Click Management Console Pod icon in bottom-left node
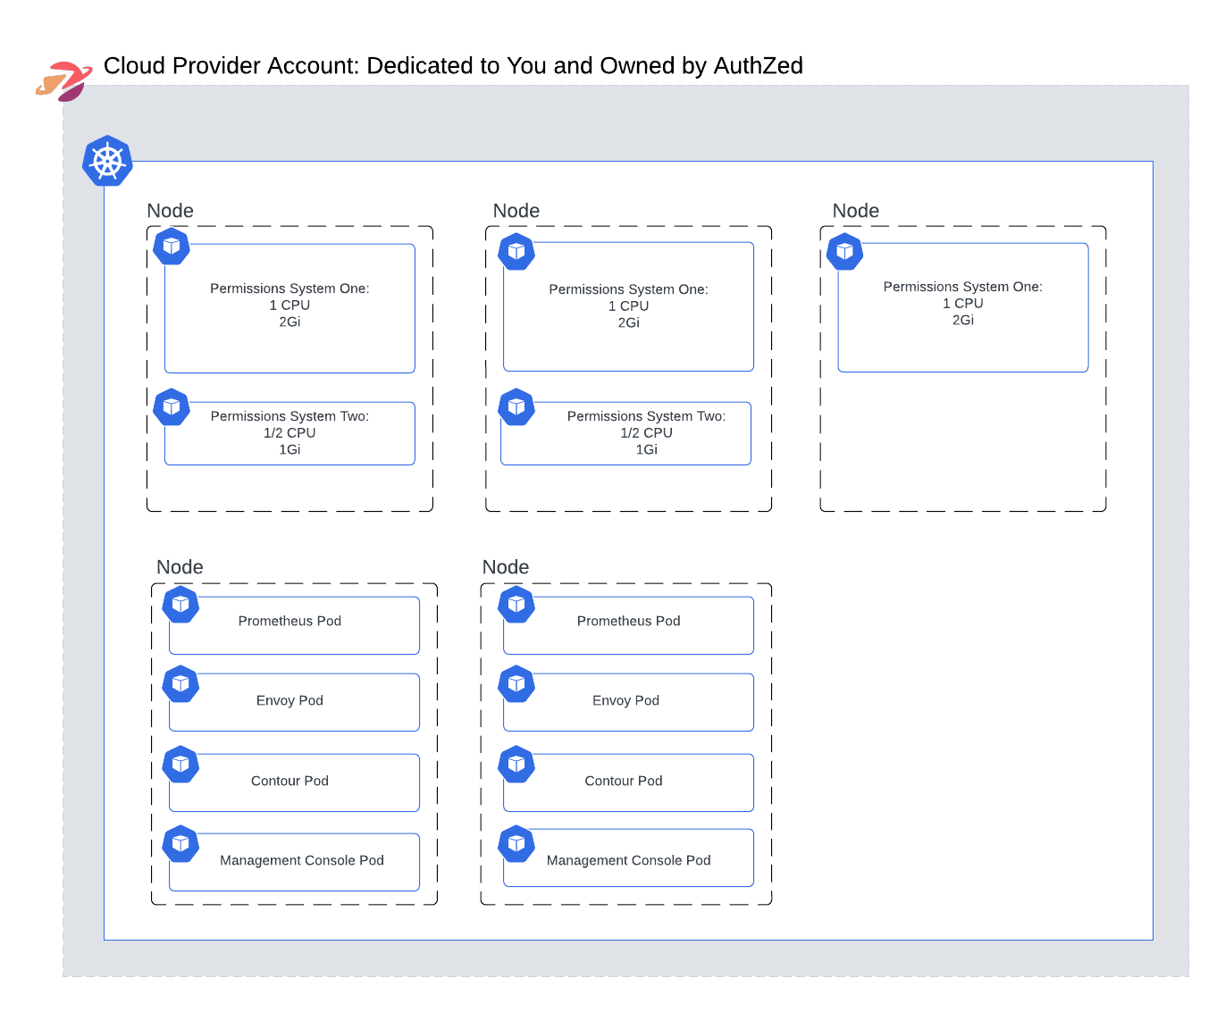Screen dimensions: 1225x1012 click(x=180, y=844)
